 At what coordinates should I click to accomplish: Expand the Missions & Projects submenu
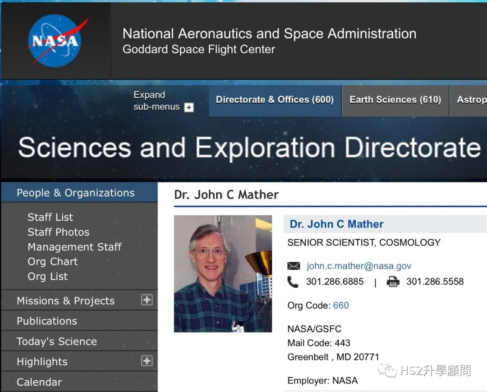[147, 300]
